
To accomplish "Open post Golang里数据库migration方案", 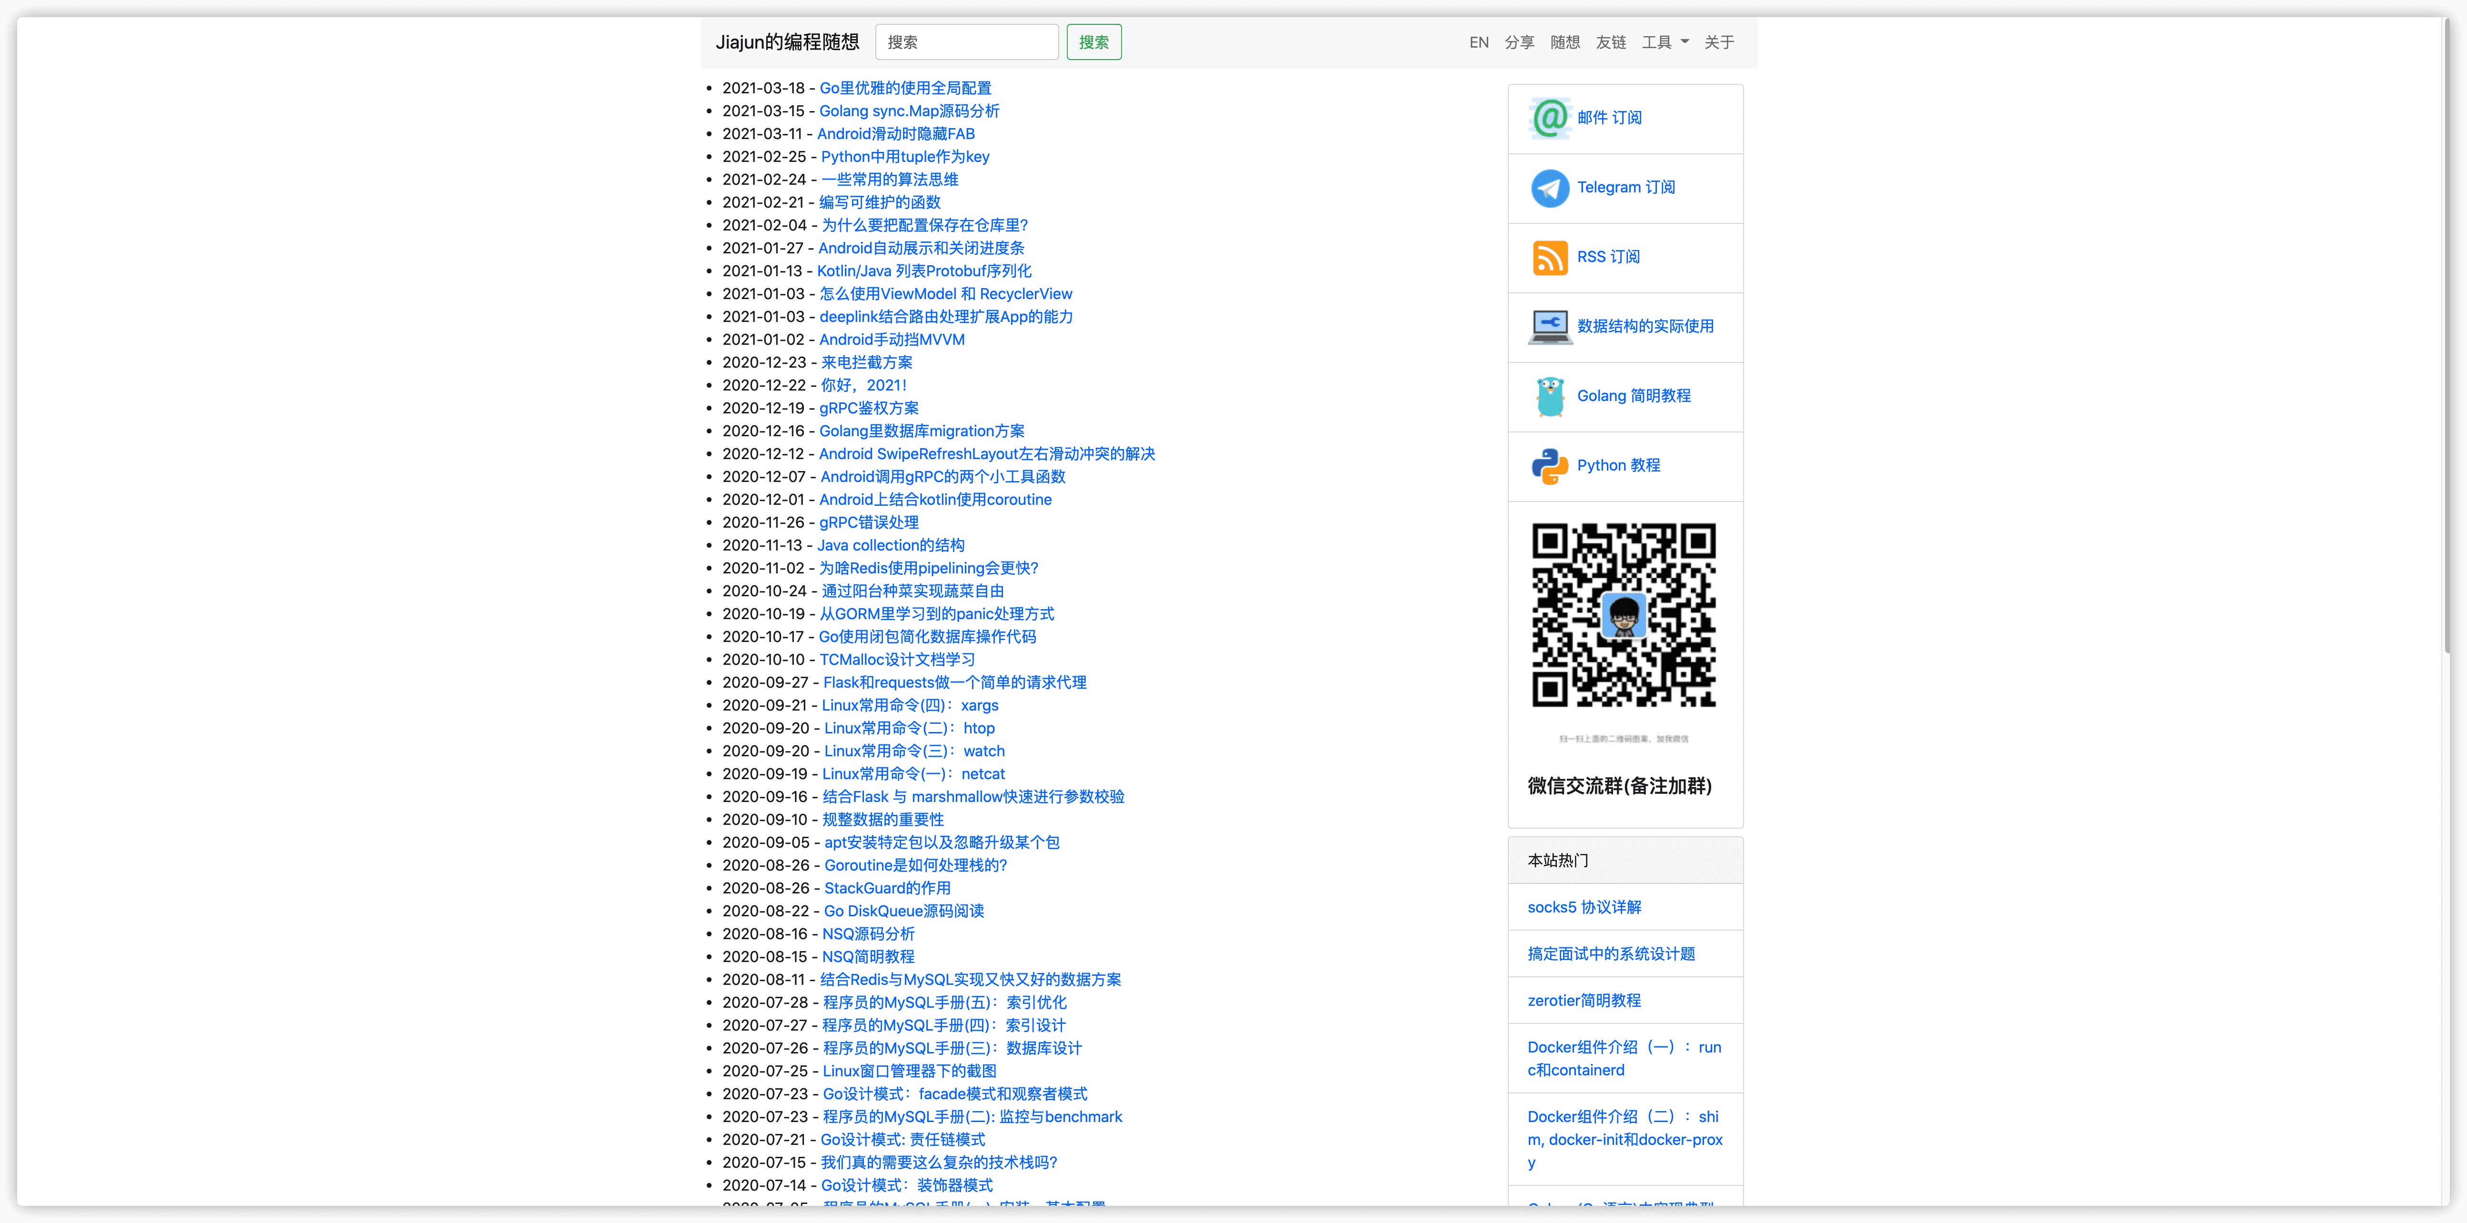I will tap(921, 432).
